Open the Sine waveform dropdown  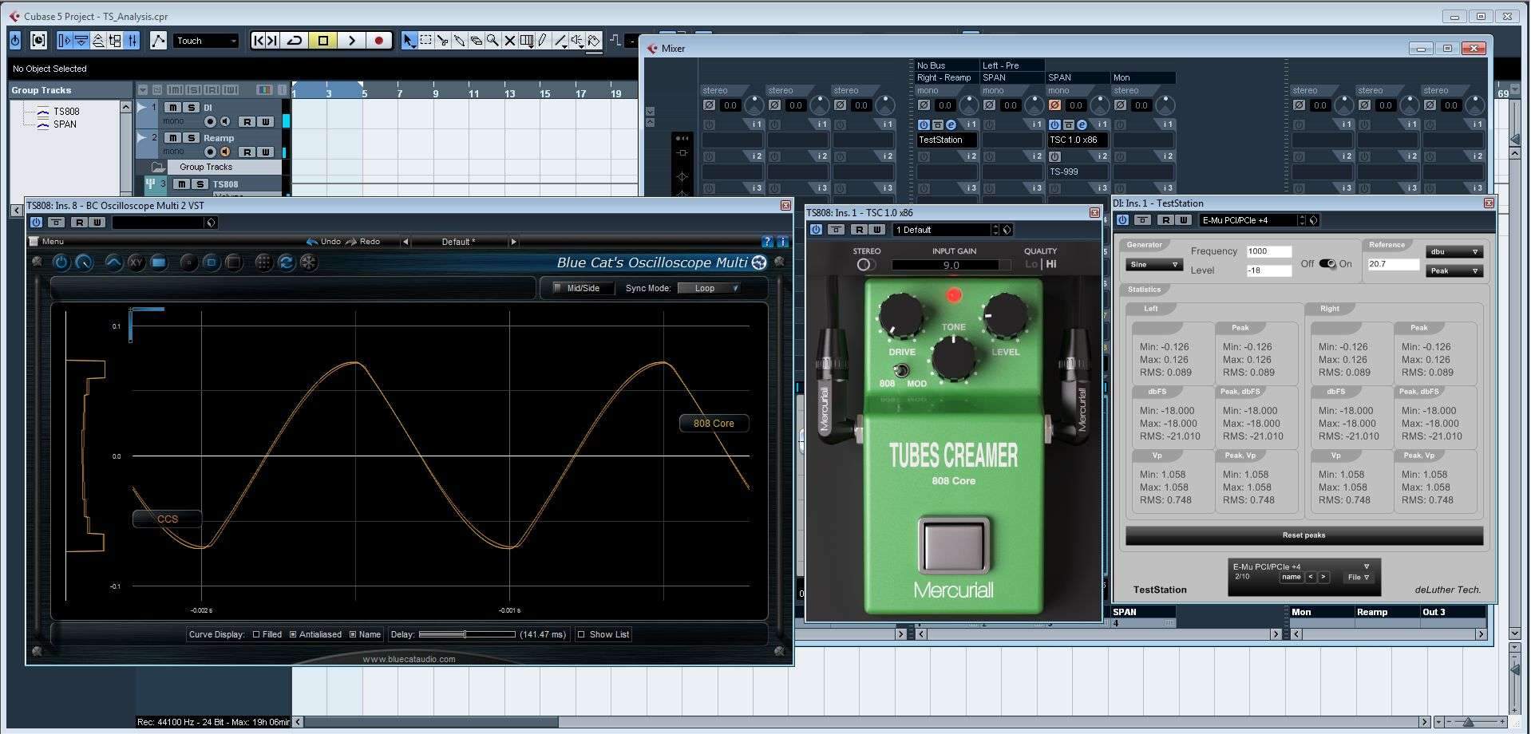click(x=1153, y=265)
